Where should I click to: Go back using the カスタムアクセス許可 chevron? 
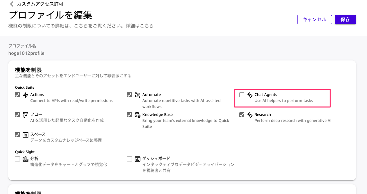point(12,4)
